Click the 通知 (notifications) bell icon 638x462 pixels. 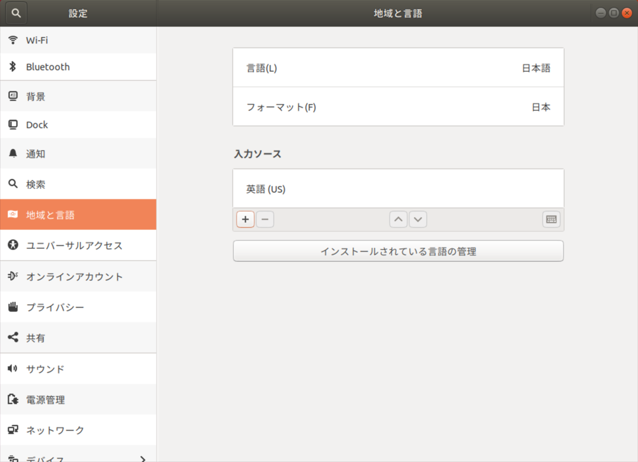(x=13, y=154)
